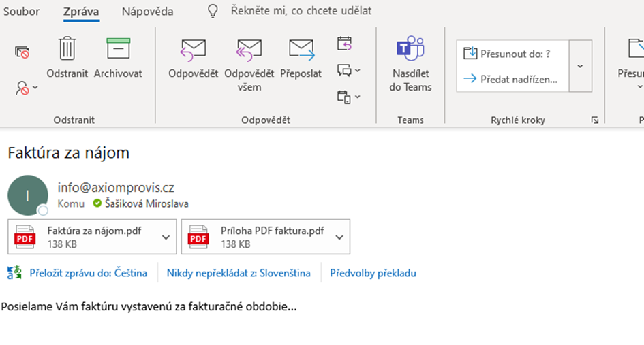644x345 pixels.
Task: Open the Soubor menu
Action: pyautogui.click(x=22, y=12)
